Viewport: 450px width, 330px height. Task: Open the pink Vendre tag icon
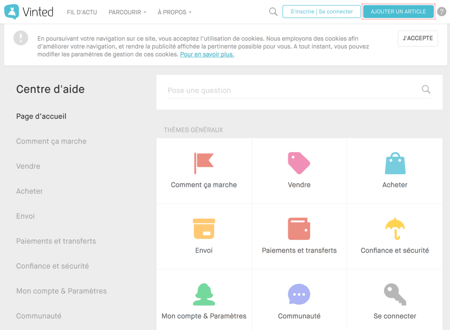299,163
